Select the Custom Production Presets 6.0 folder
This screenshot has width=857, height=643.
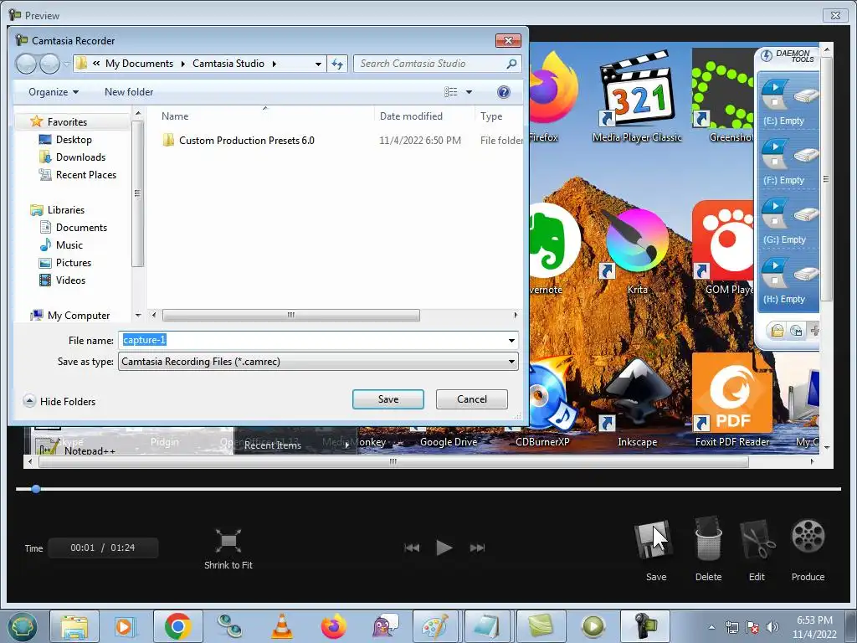(246, 141)
